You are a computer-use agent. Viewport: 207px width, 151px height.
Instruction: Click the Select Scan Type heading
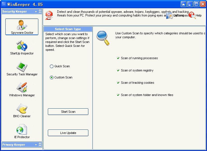click(x=68, y=29)
